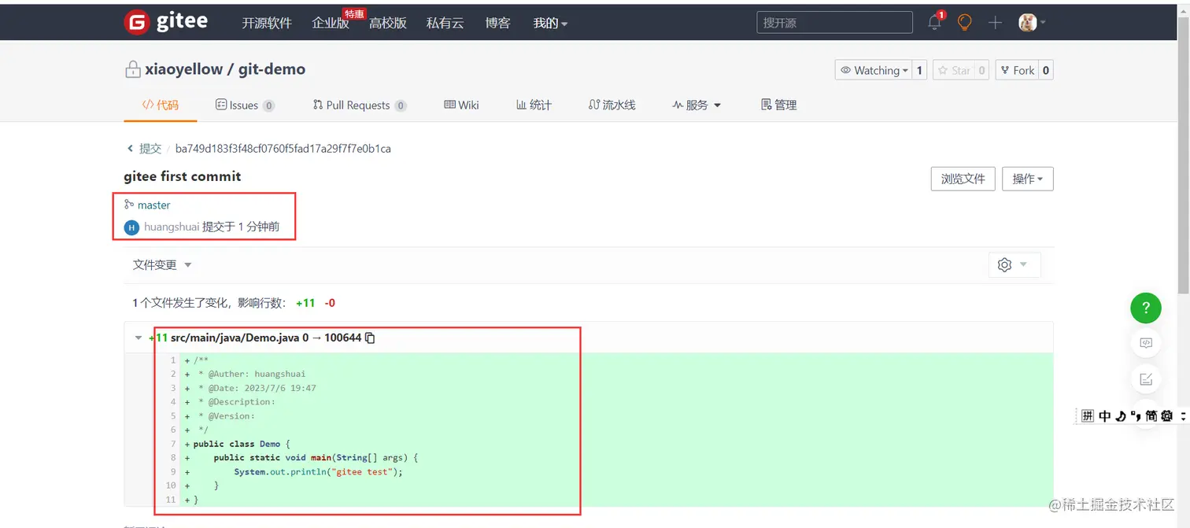Click the floating code snippet icon

[x=1146, y=342]
